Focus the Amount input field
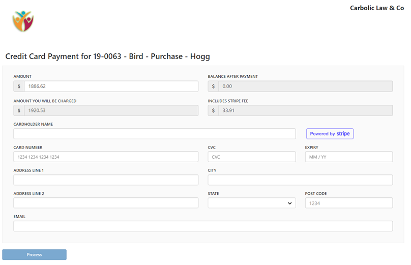The width and height of the screenshot is (411, 265). pos(111,86)
